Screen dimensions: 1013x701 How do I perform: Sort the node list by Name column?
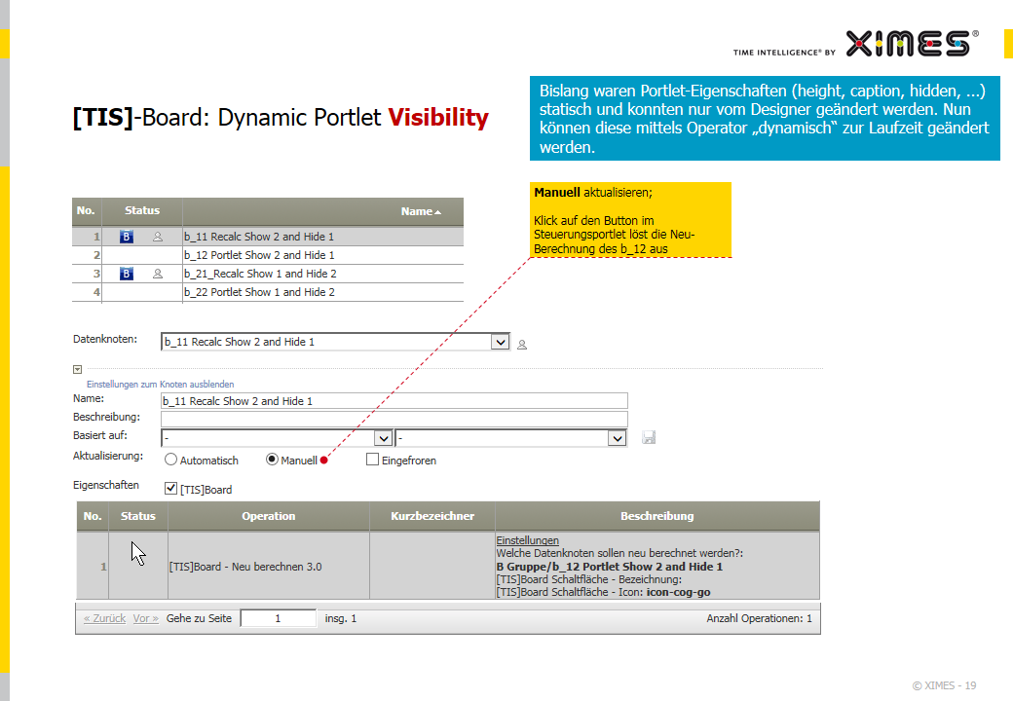tap(421, 211)
